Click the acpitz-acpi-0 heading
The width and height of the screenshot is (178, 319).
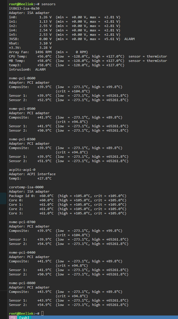tap(22, 170)
